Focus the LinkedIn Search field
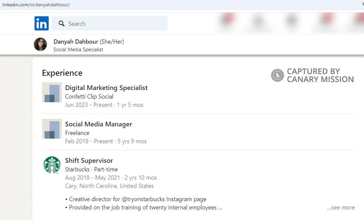Screen dimensions: 364x220 tap(110, 24)
